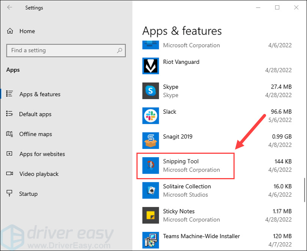
Task: Select the Snagit 2019 app icon
Action: [x=150, y=140]
